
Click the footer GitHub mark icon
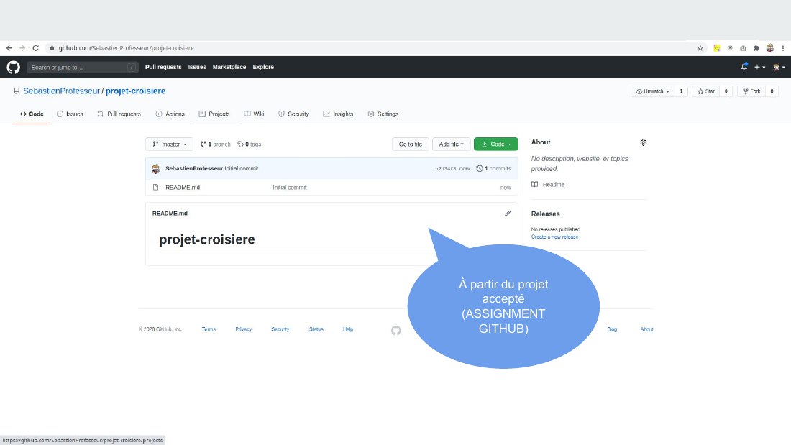pyautogui.click(x=396, y=331)
